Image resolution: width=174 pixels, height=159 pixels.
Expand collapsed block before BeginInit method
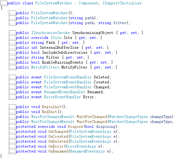pyautogui.click(x=12, y=107)
